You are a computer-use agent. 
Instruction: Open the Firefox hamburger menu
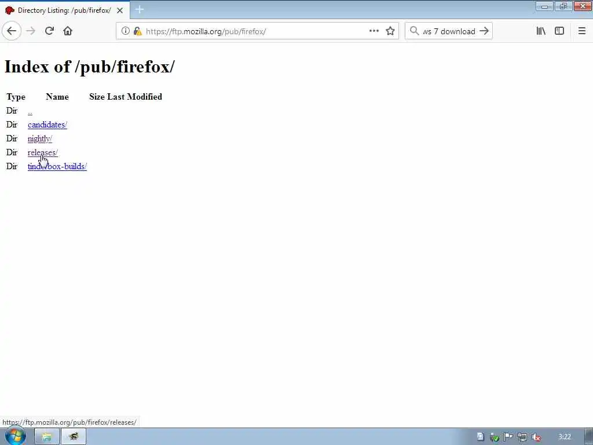click(x=581, y=31)
